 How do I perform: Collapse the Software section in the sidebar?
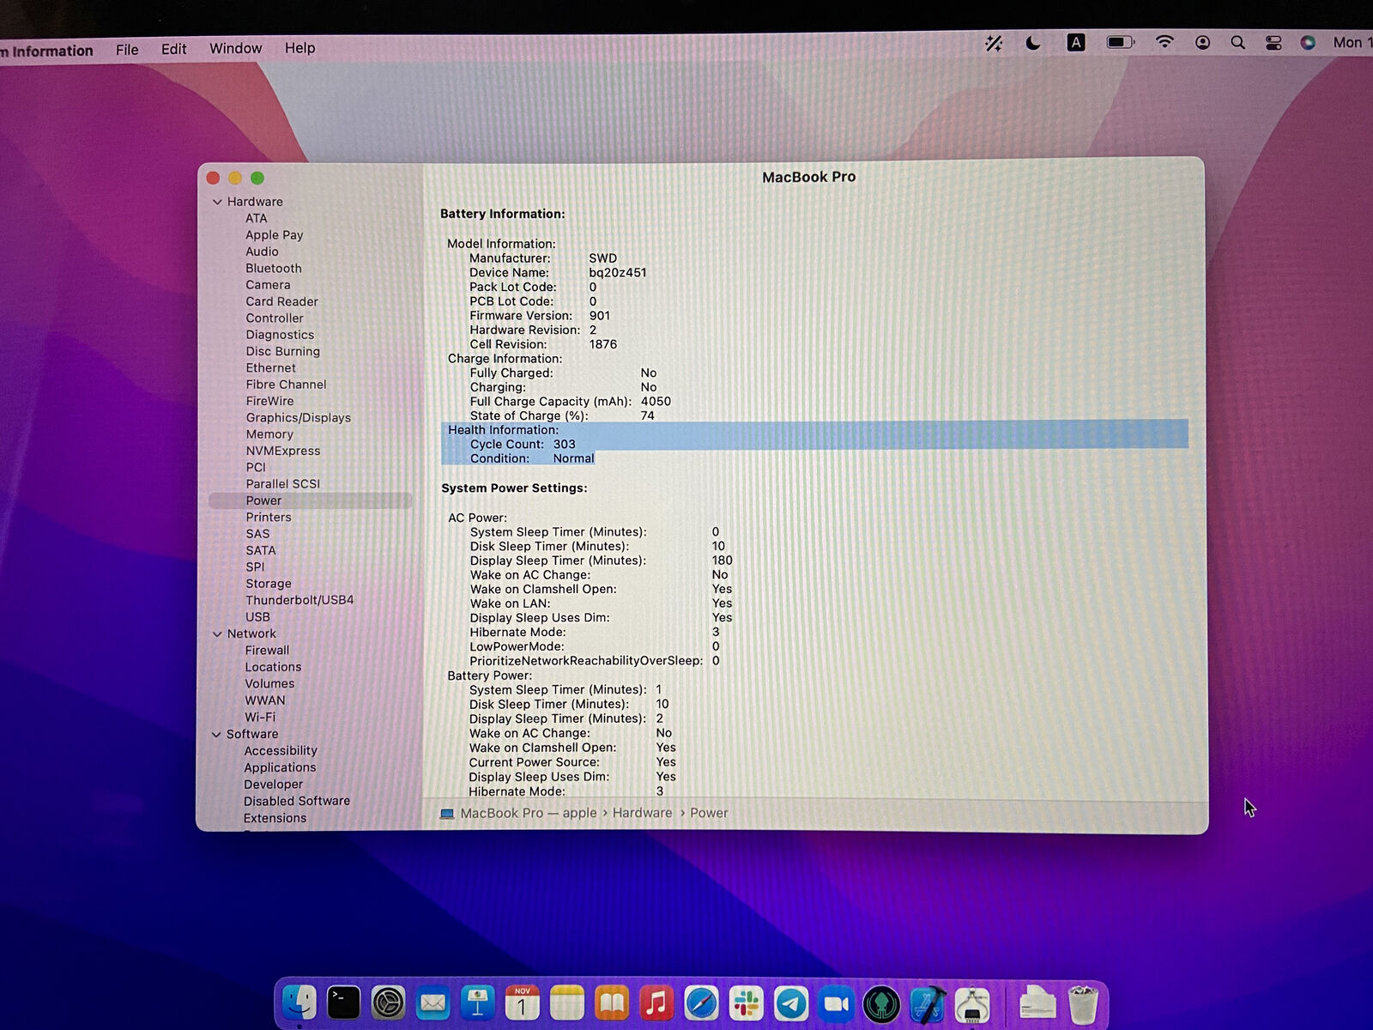click(218, 734)
